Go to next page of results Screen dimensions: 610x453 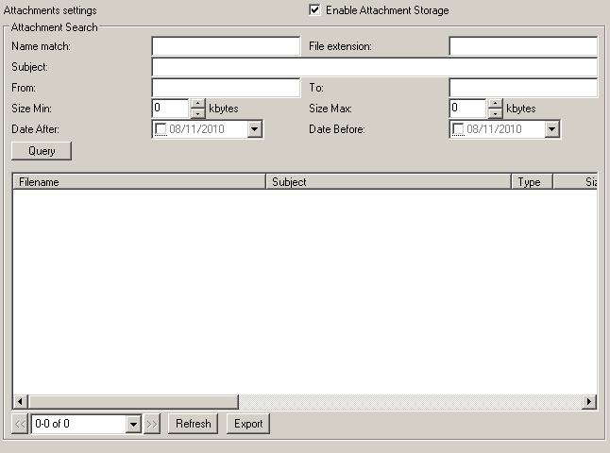[x=153, y=424]
